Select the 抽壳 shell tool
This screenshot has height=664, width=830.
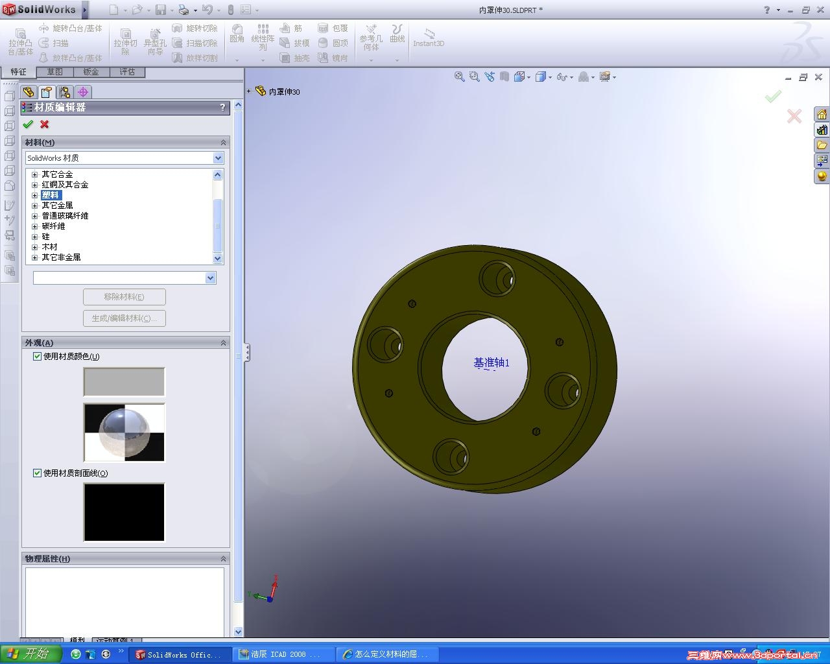(x=294, y=58)
